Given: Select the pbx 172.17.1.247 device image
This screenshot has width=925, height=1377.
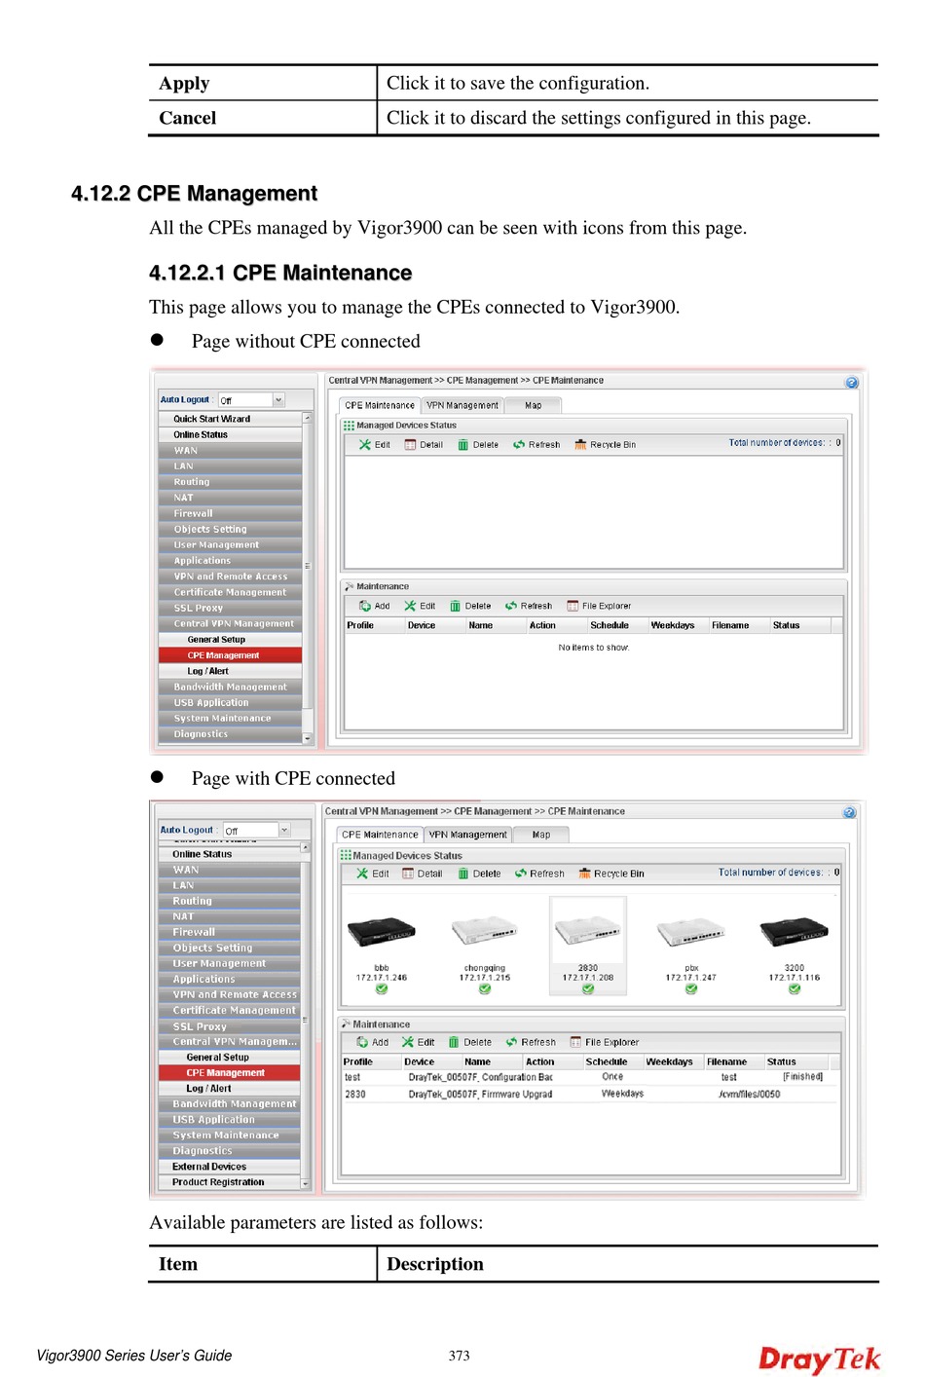Looking at the screenshot, I should [691, 933].
